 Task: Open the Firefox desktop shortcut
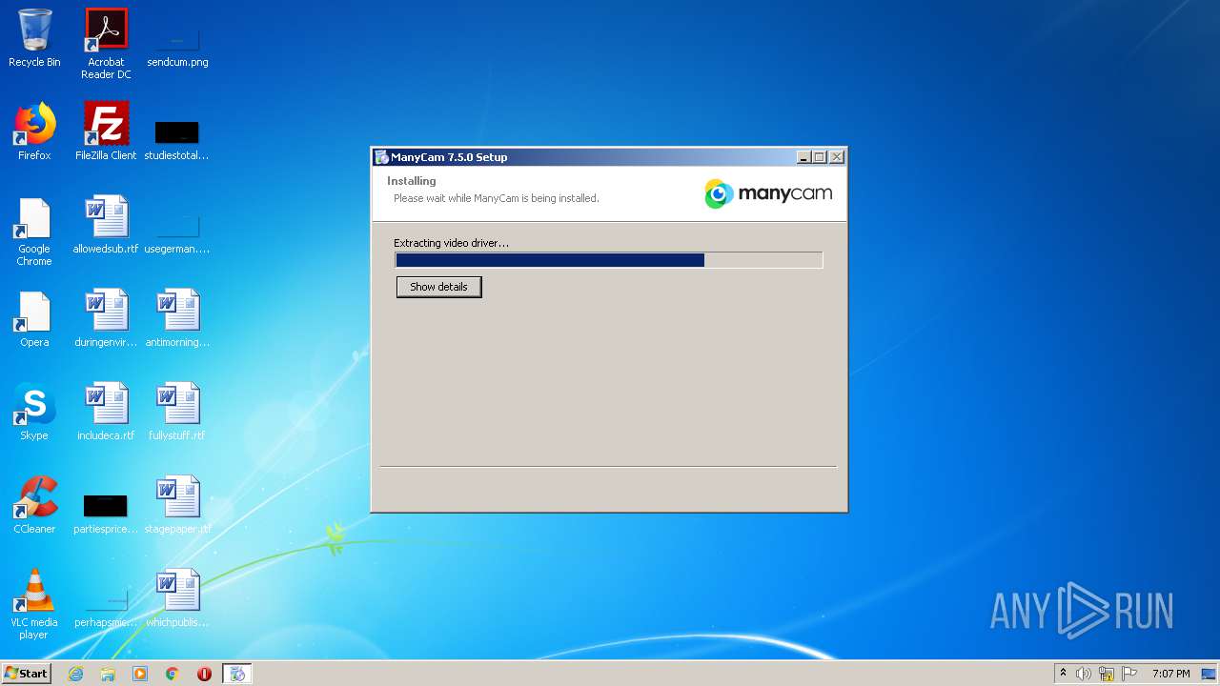point(34,131)
